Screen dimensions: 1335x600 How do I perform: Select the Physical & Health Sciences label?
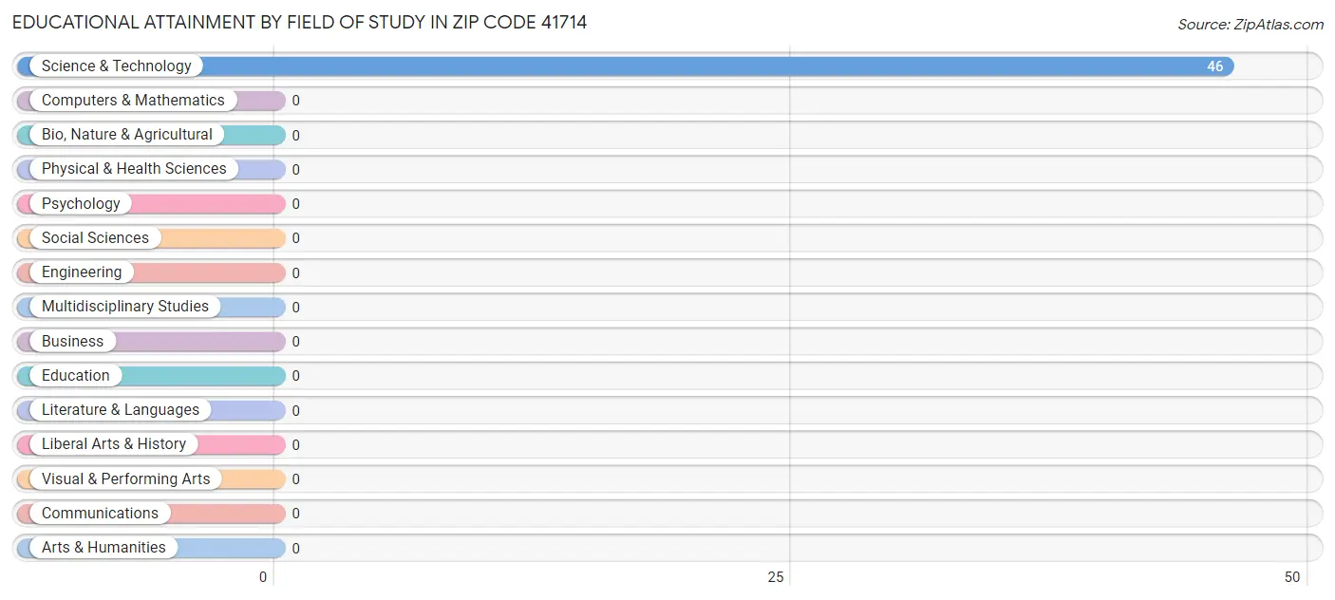click(x=134, y=169)
